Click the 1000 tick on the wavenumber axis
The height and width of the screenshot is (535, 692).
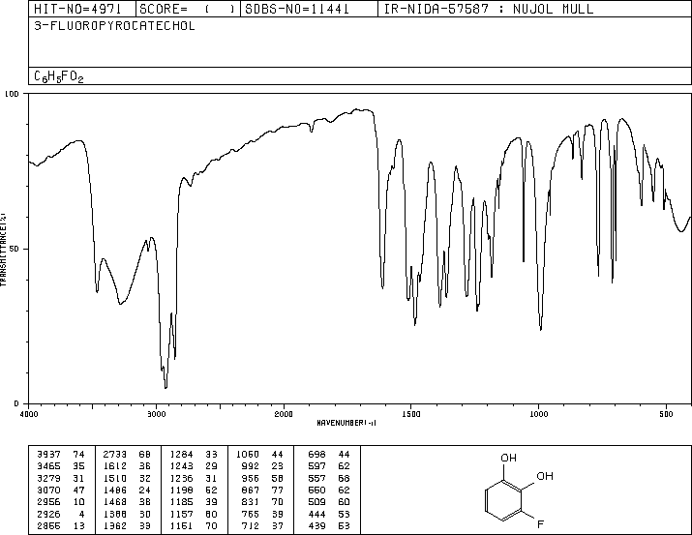click(538, 414)
